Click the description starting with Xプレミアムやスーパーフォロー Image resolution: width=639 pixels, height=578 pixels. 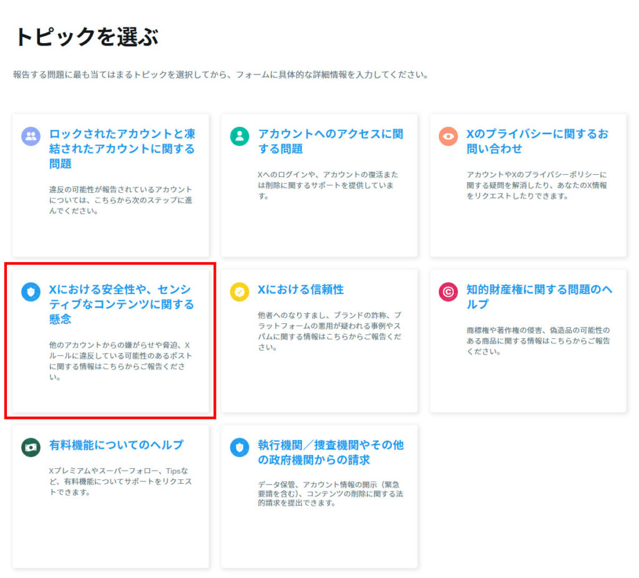pos(120,481)
